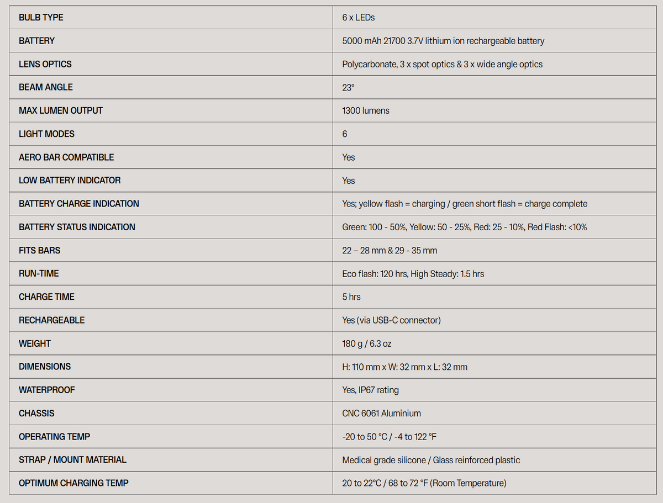The image size is (663, 503).
Task: Click the OPERATING TEMP label
Action: pyautogui.click(x=54, y=437)
